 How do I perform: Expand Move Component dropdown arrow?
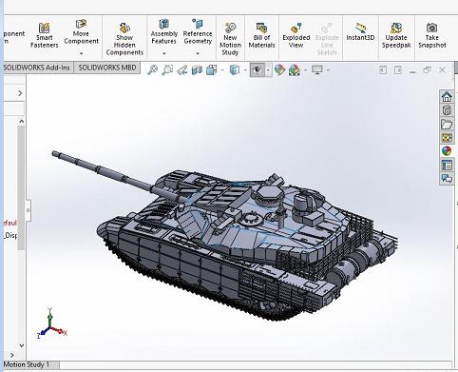(81, 53)
